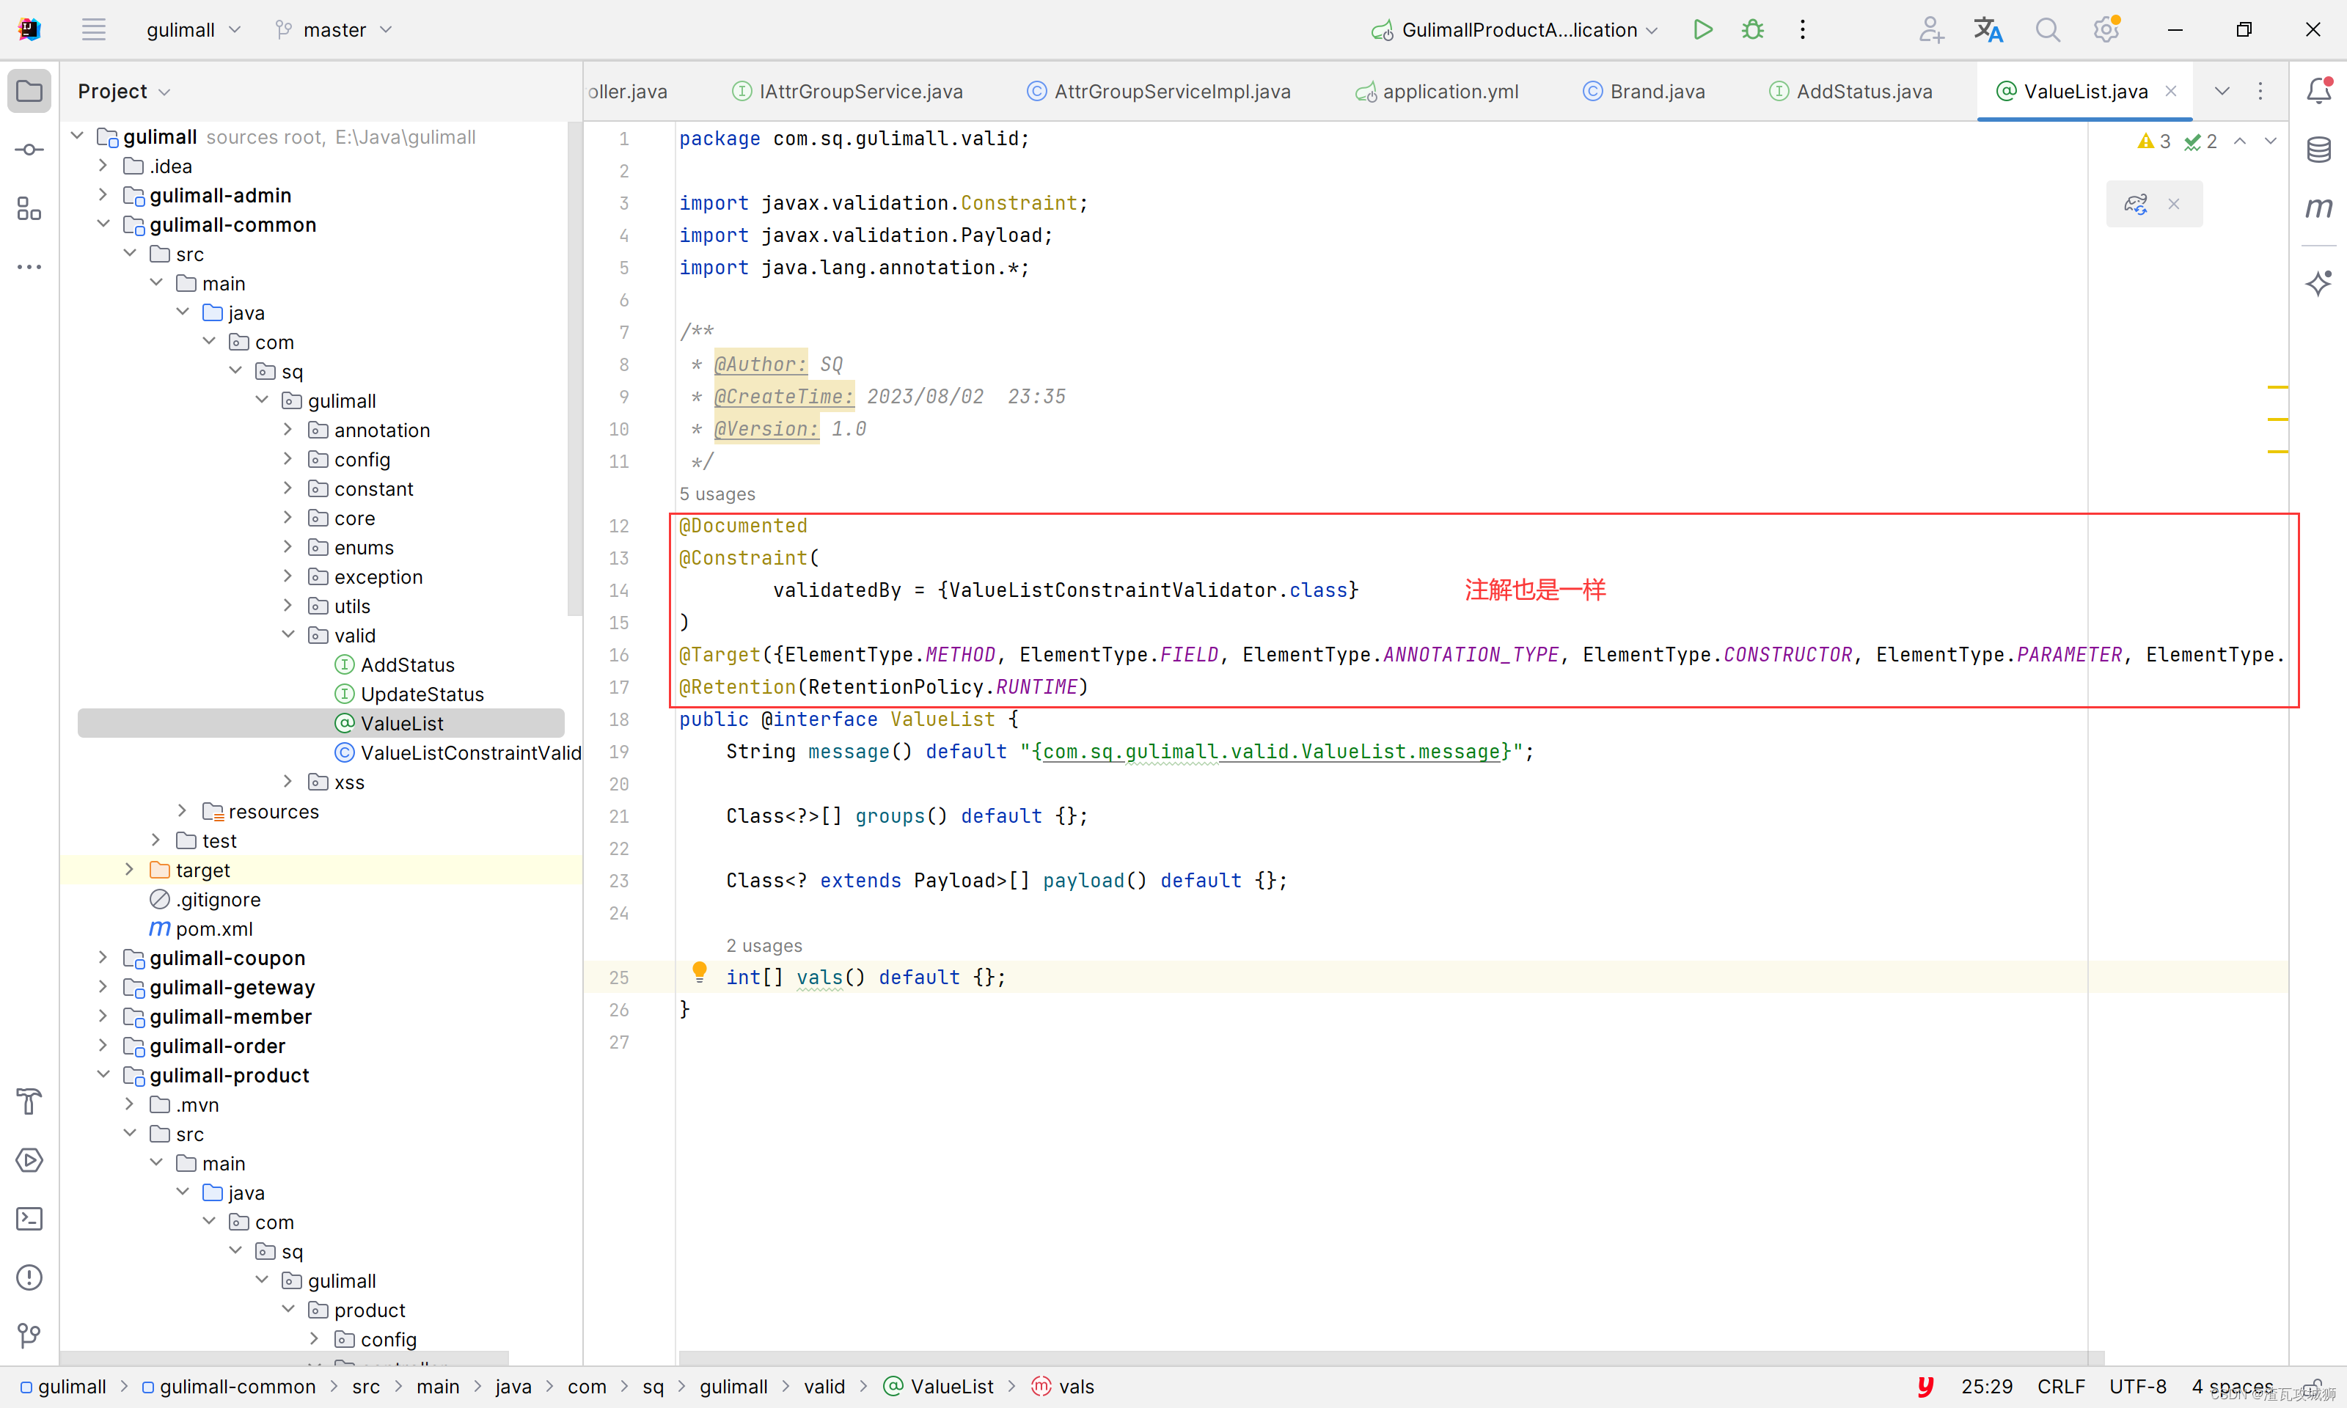This screenshot has width=2347, height=1408.
Task: Run the GulimallProductApplication configuration
Action: [1703, 29]
